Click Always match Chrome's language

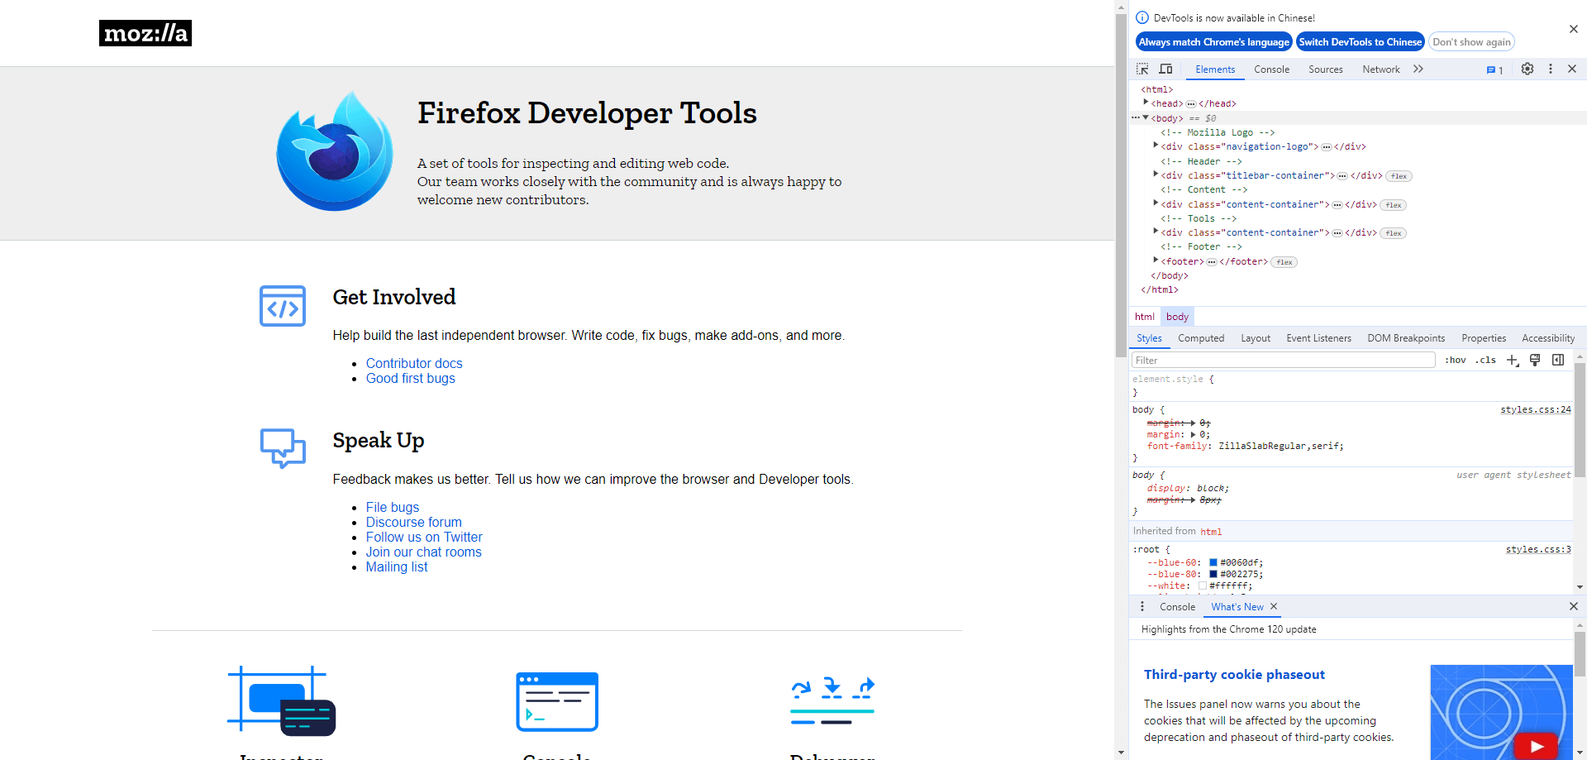(1214, 42)
